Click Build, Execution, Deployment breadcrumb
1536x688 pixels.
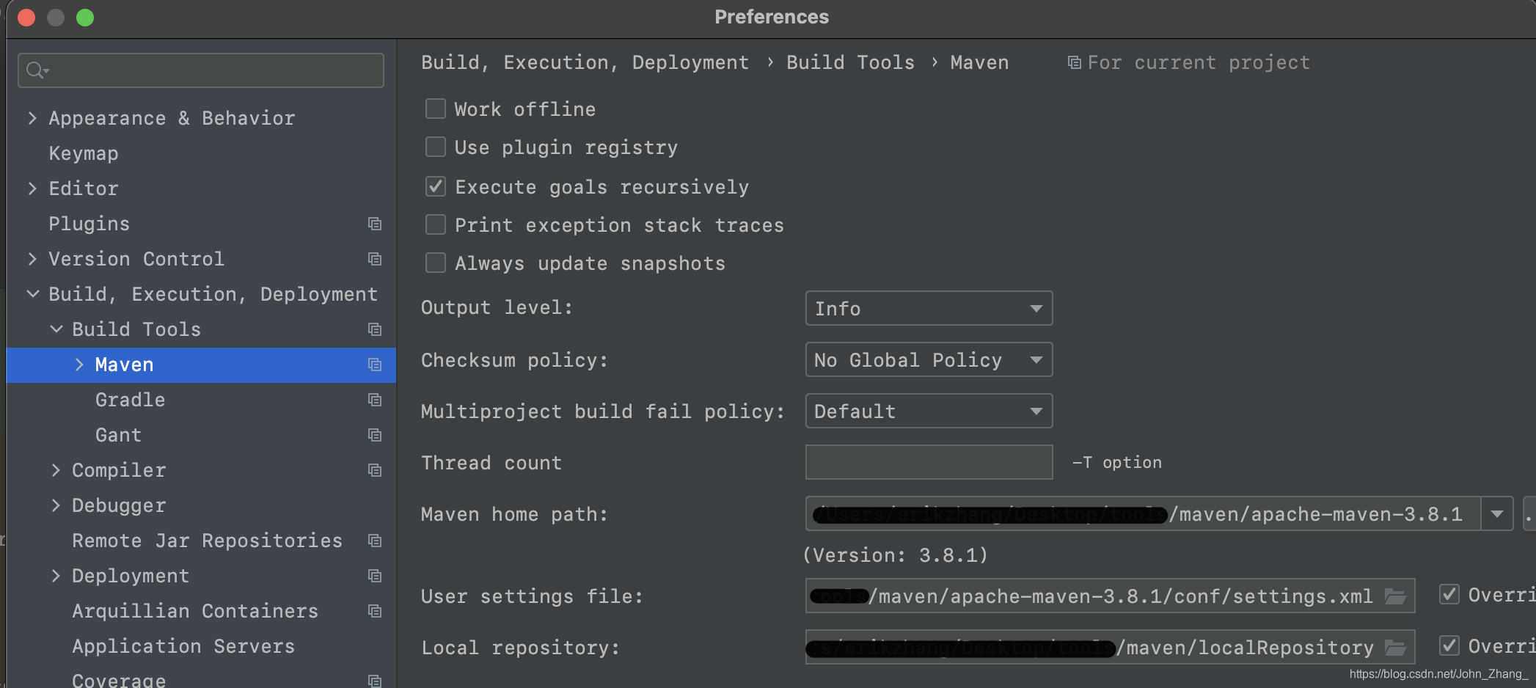tap(585, 62)
